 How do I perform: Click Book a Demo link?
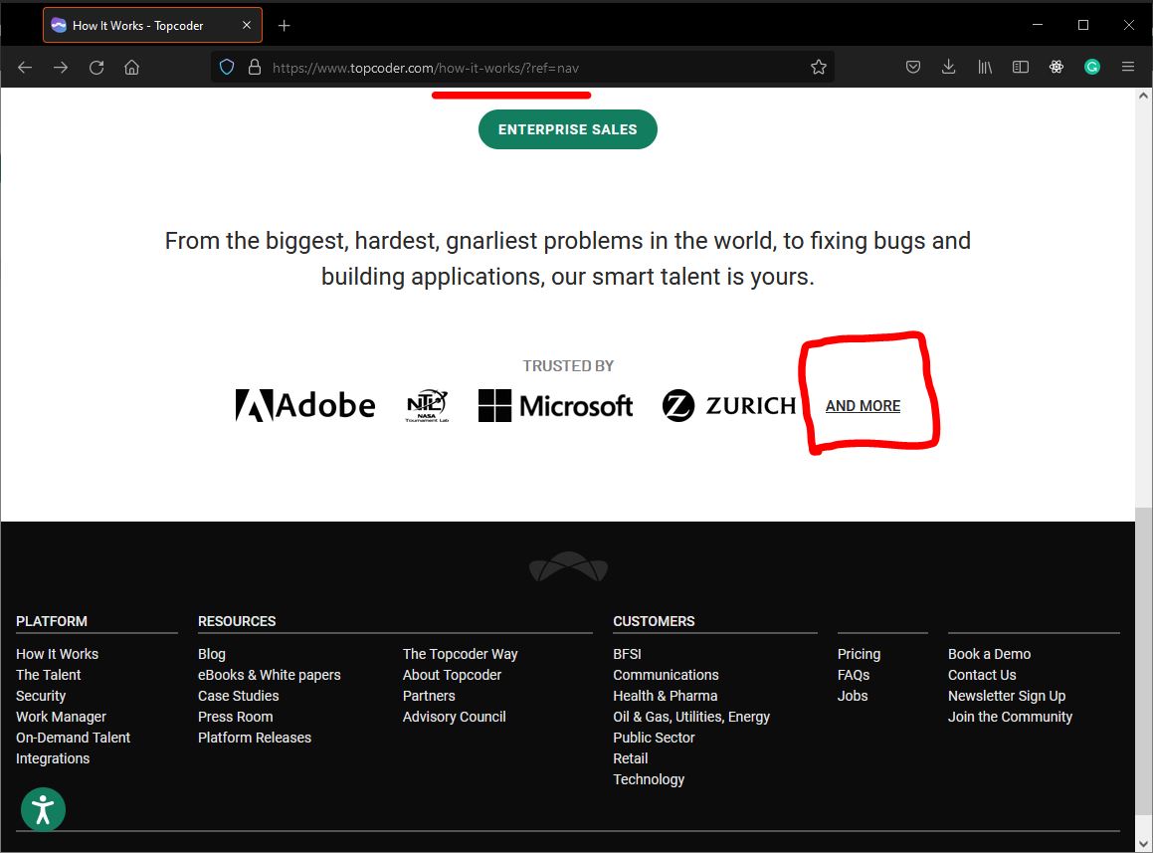click(989, 654)
